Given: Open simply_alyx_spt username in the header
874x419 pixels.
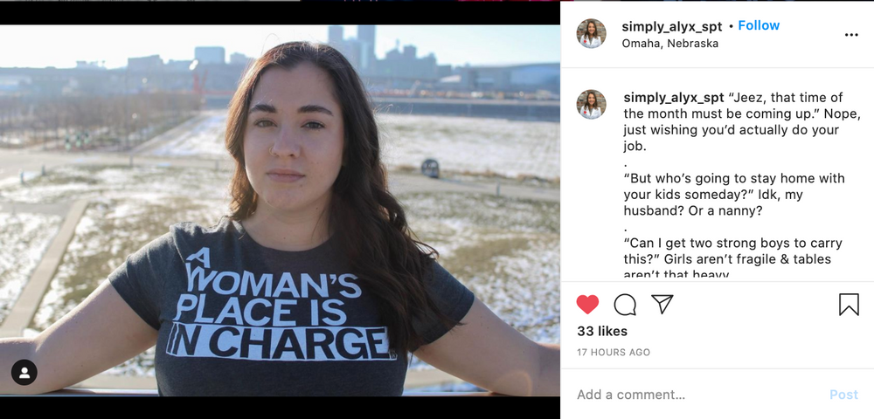Looking at the screenshot, I should (x=672, y=26).
